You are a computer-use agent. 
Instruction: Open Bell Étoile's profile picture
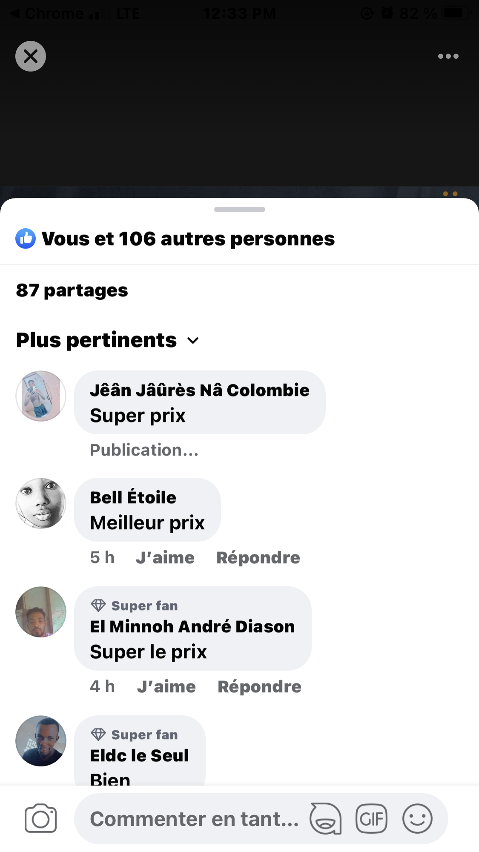point(41,503)
